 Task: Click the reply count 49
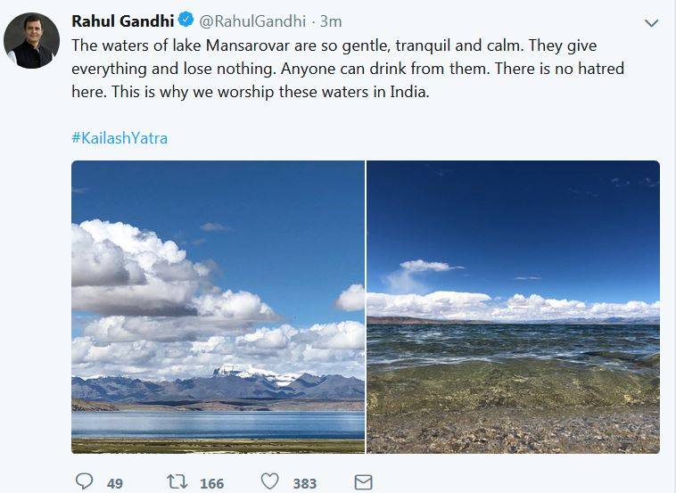pos(114,483)
